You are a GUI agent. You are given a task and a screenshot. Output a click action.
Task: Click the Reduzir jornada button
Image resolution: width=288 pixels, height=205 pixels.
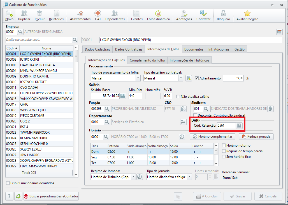(x=256, y=136)
